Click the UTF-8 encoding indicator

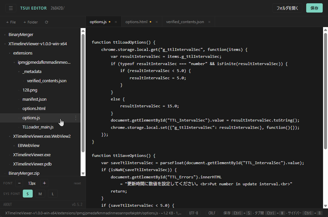pyautogui.click(x=194, y=213)
